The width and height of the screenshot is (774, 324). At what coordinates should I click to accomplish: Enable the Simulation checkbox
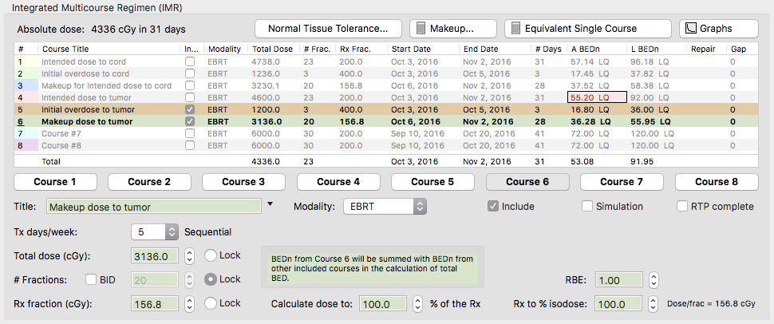click(x=587, y=207)
